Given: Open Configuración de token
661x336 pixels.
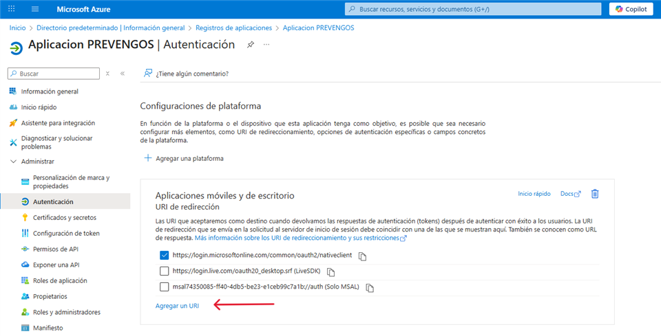Looking at the screenshot, I should click(65, 234).
